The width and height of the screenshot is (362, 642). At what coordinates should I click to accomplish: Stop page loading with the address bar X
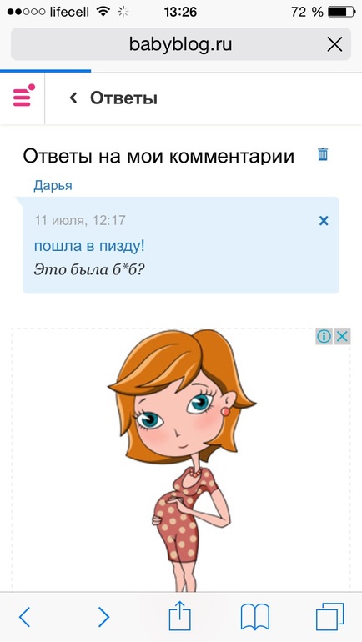334,44
